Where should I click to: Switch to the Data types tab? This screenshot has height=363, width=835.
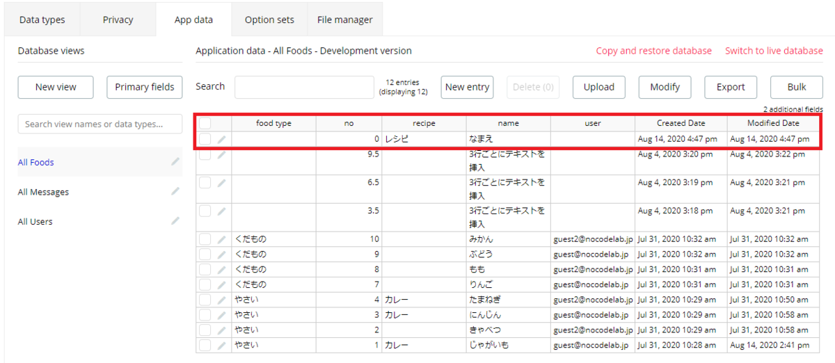coord(42,19)
